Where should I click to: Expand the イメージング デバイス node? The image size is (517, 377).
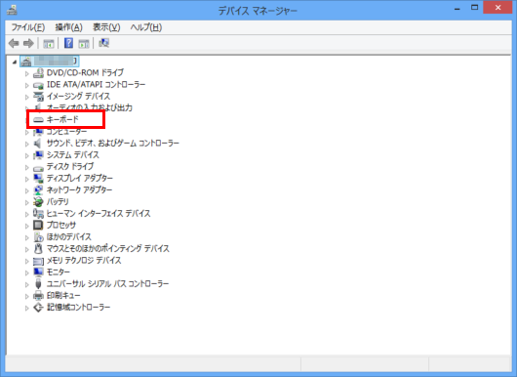27,97
